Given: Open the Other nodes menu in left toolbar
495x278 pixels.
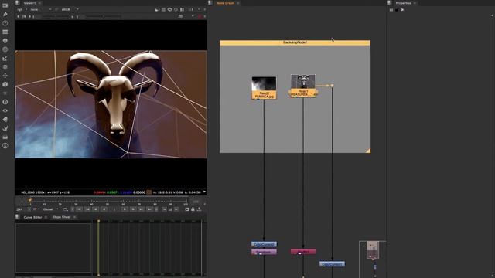Looking at the screenshot, I should coord(5,137).
